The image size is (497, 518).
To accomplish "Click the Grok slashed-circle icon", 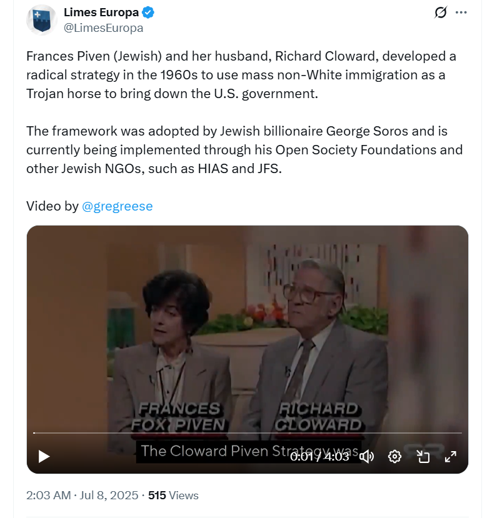I will (441, 12).
